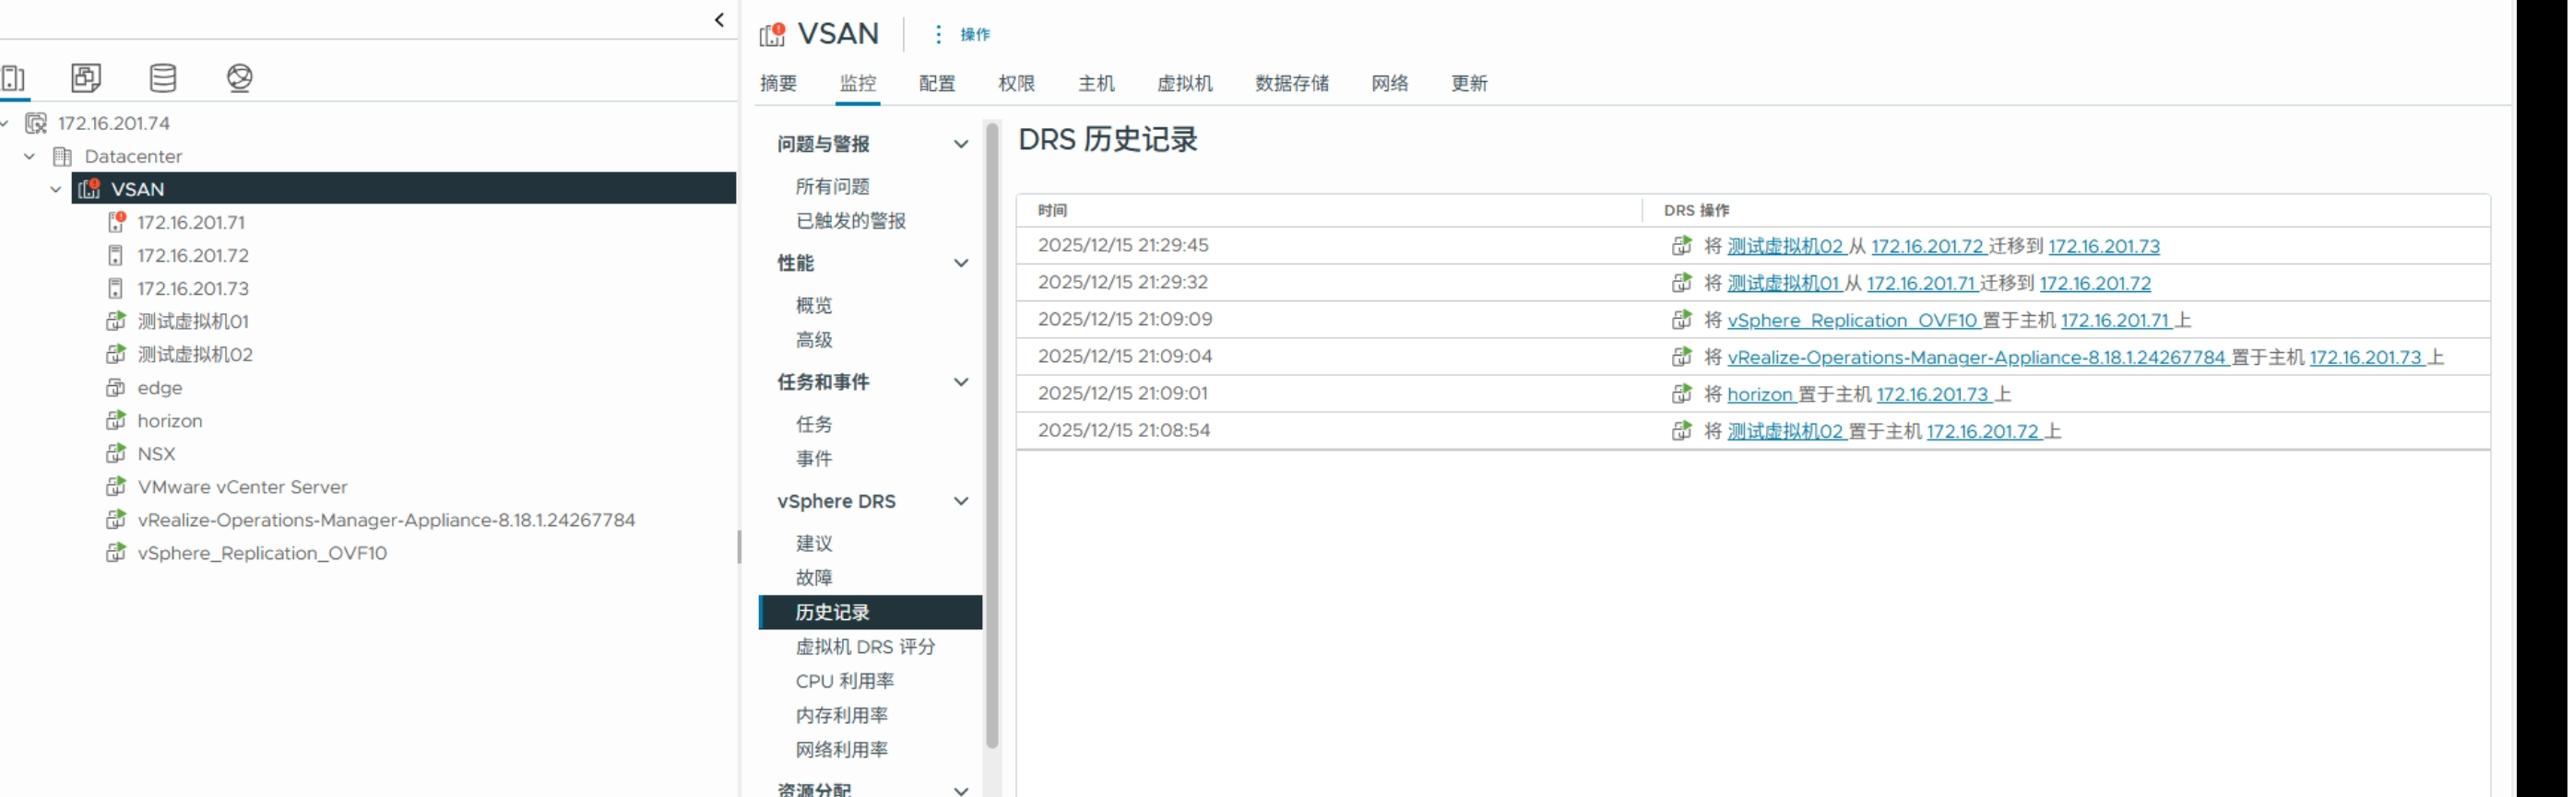This screenshot has width=2573, height=797.
Task: Click VM icon next to vSphere_Replication_OVF10 tree item
Action: click(116, 552)
